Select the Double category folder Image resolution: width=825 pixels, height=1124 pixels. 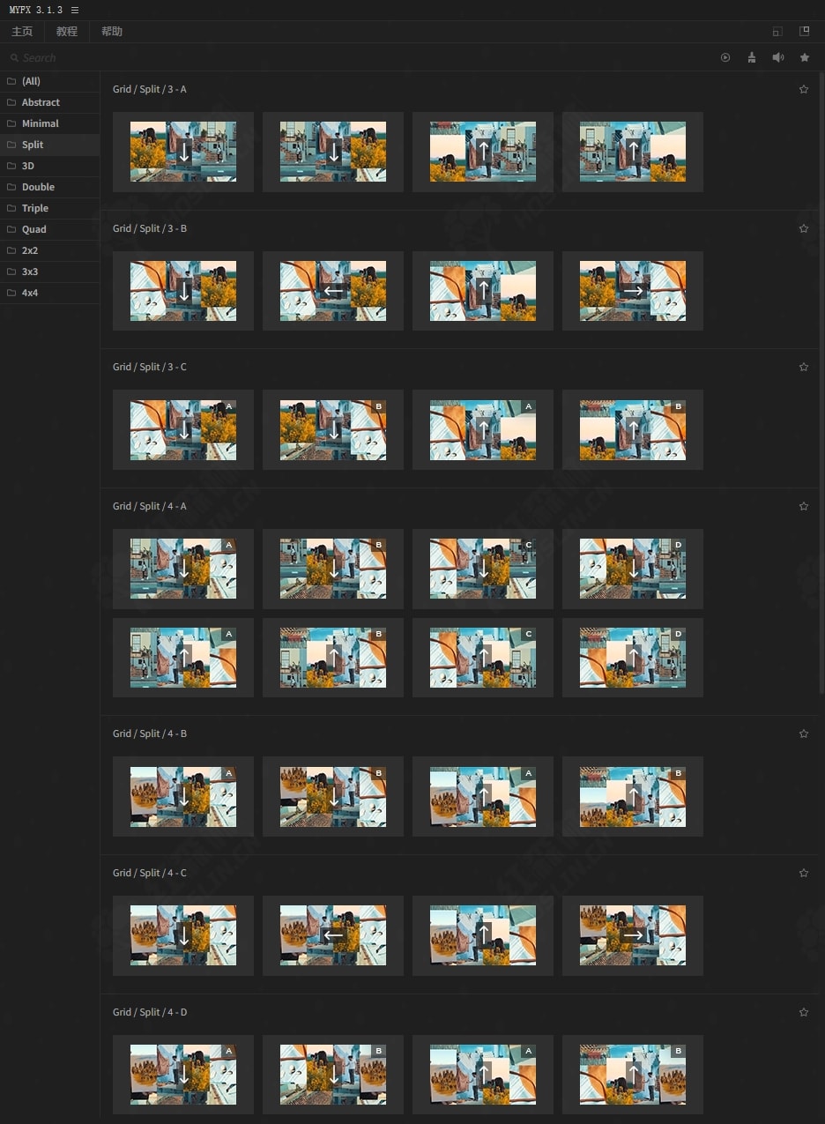pos(49,187)
